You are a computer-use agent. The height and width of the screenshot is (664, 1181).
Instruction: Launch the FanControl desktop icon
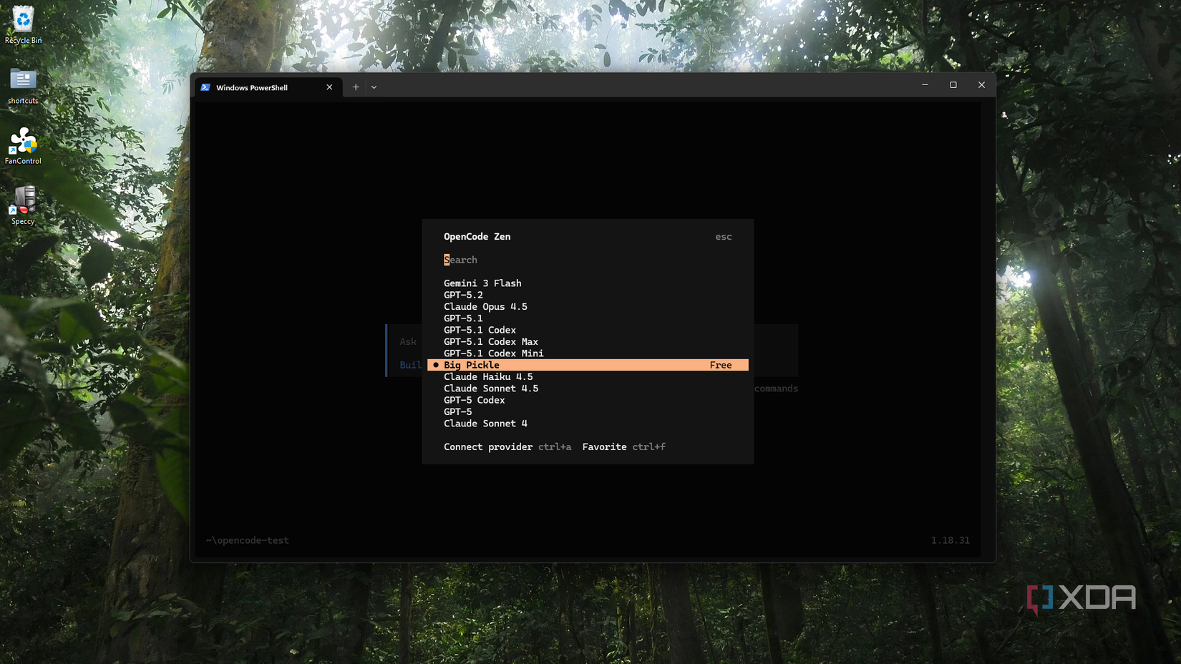coord(23,146)
